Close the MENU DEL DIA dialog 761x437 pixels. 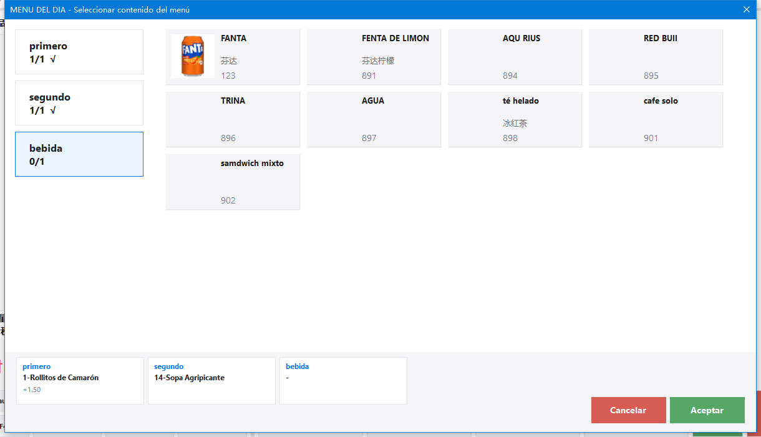(746, 9)
